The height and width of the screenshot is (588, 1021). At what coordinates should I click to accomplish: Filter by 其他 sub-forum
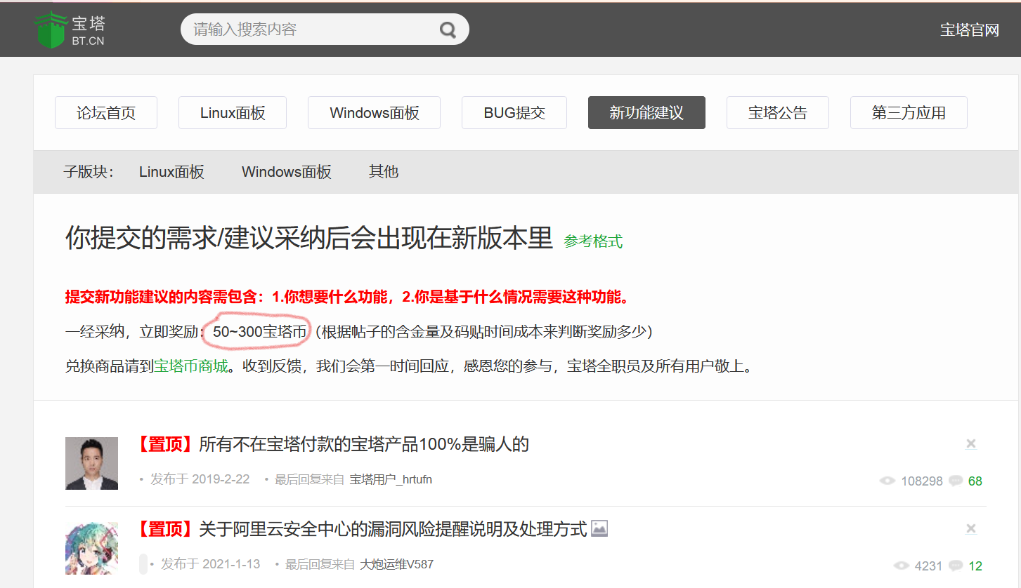384,172
